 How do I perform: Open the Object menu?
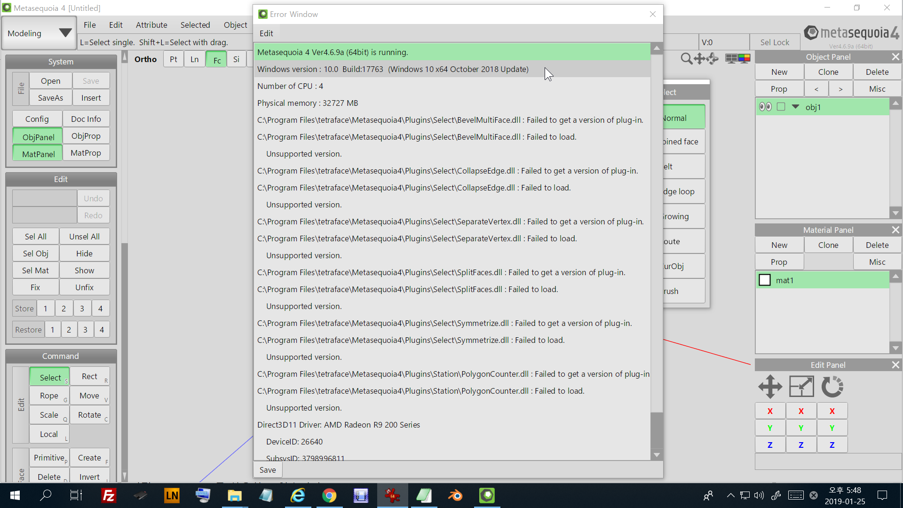[235, 25]
